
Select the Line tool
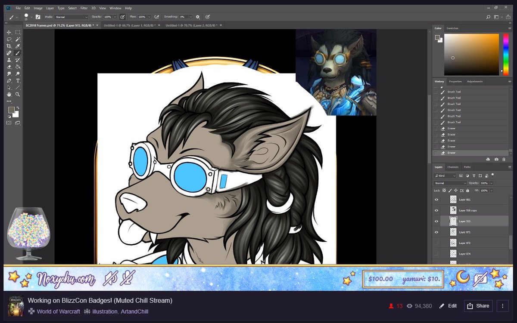18,87
